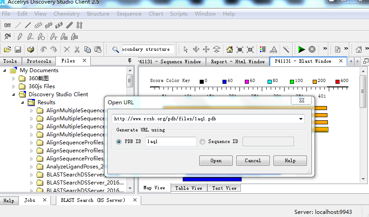This screenshot has width=369, height=217.
Task: Select the solid pencil tube style icon
Action: (69, 25)
